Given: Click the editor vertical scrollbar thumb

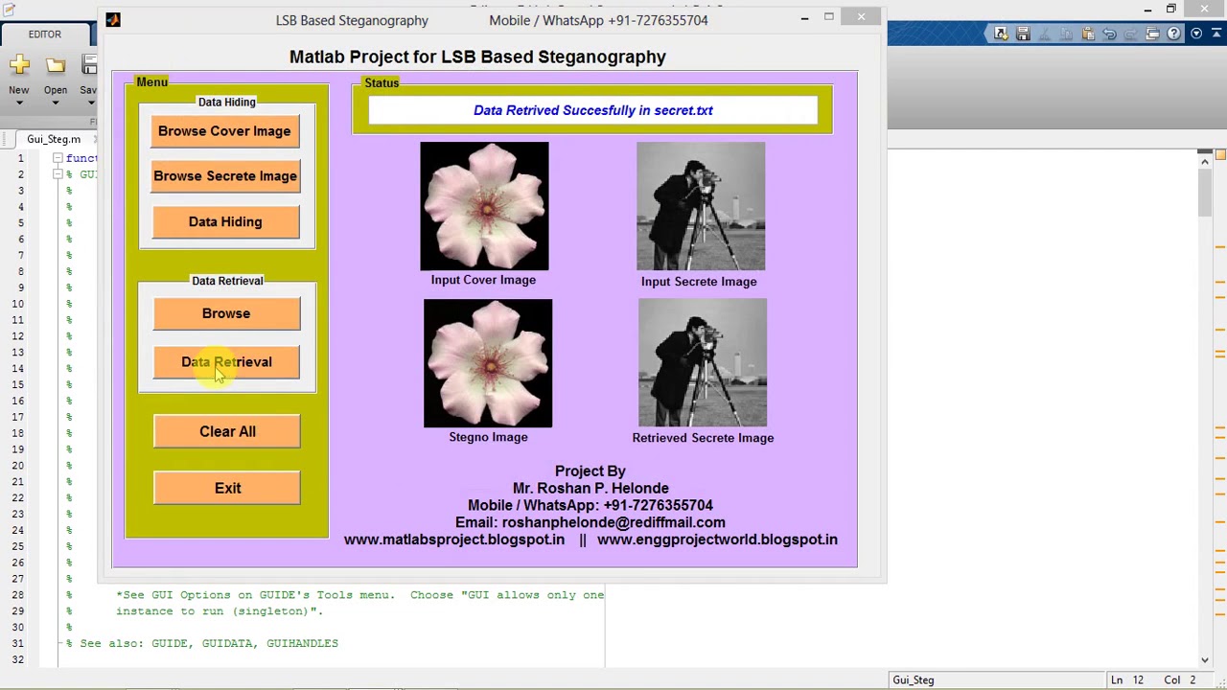Looking at the screenshot, I should pos(1205,195).
